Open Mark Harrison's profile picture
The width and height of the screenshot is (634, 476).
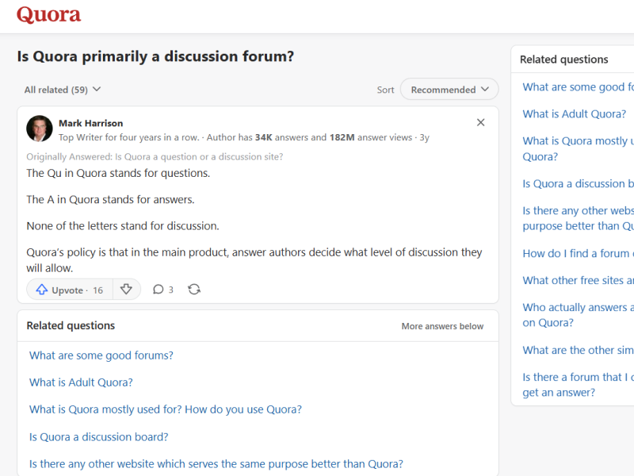click(x=39, y=129)
